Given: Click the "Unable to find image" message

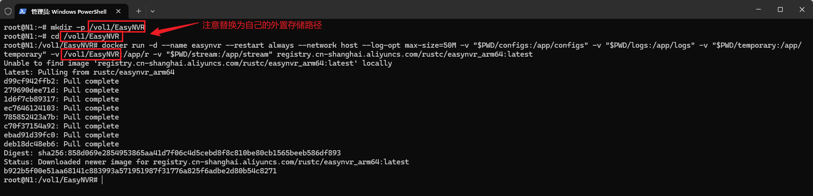Looking at the screenshot, I should [x=198, y=63].
